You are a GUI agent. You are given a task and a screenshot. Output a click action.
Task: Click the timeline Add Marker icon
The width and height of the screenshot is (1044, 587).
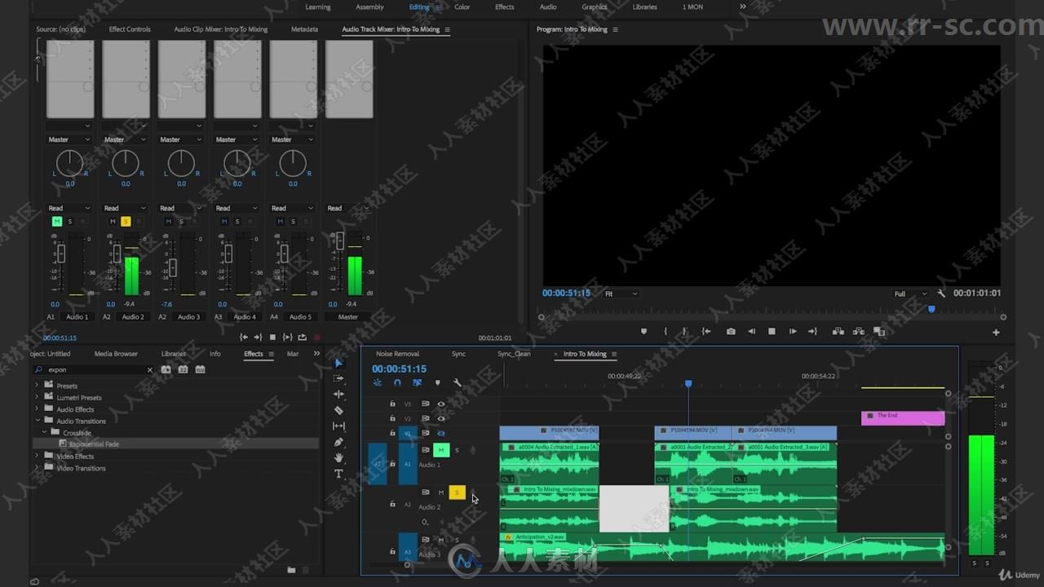(437, 382)
